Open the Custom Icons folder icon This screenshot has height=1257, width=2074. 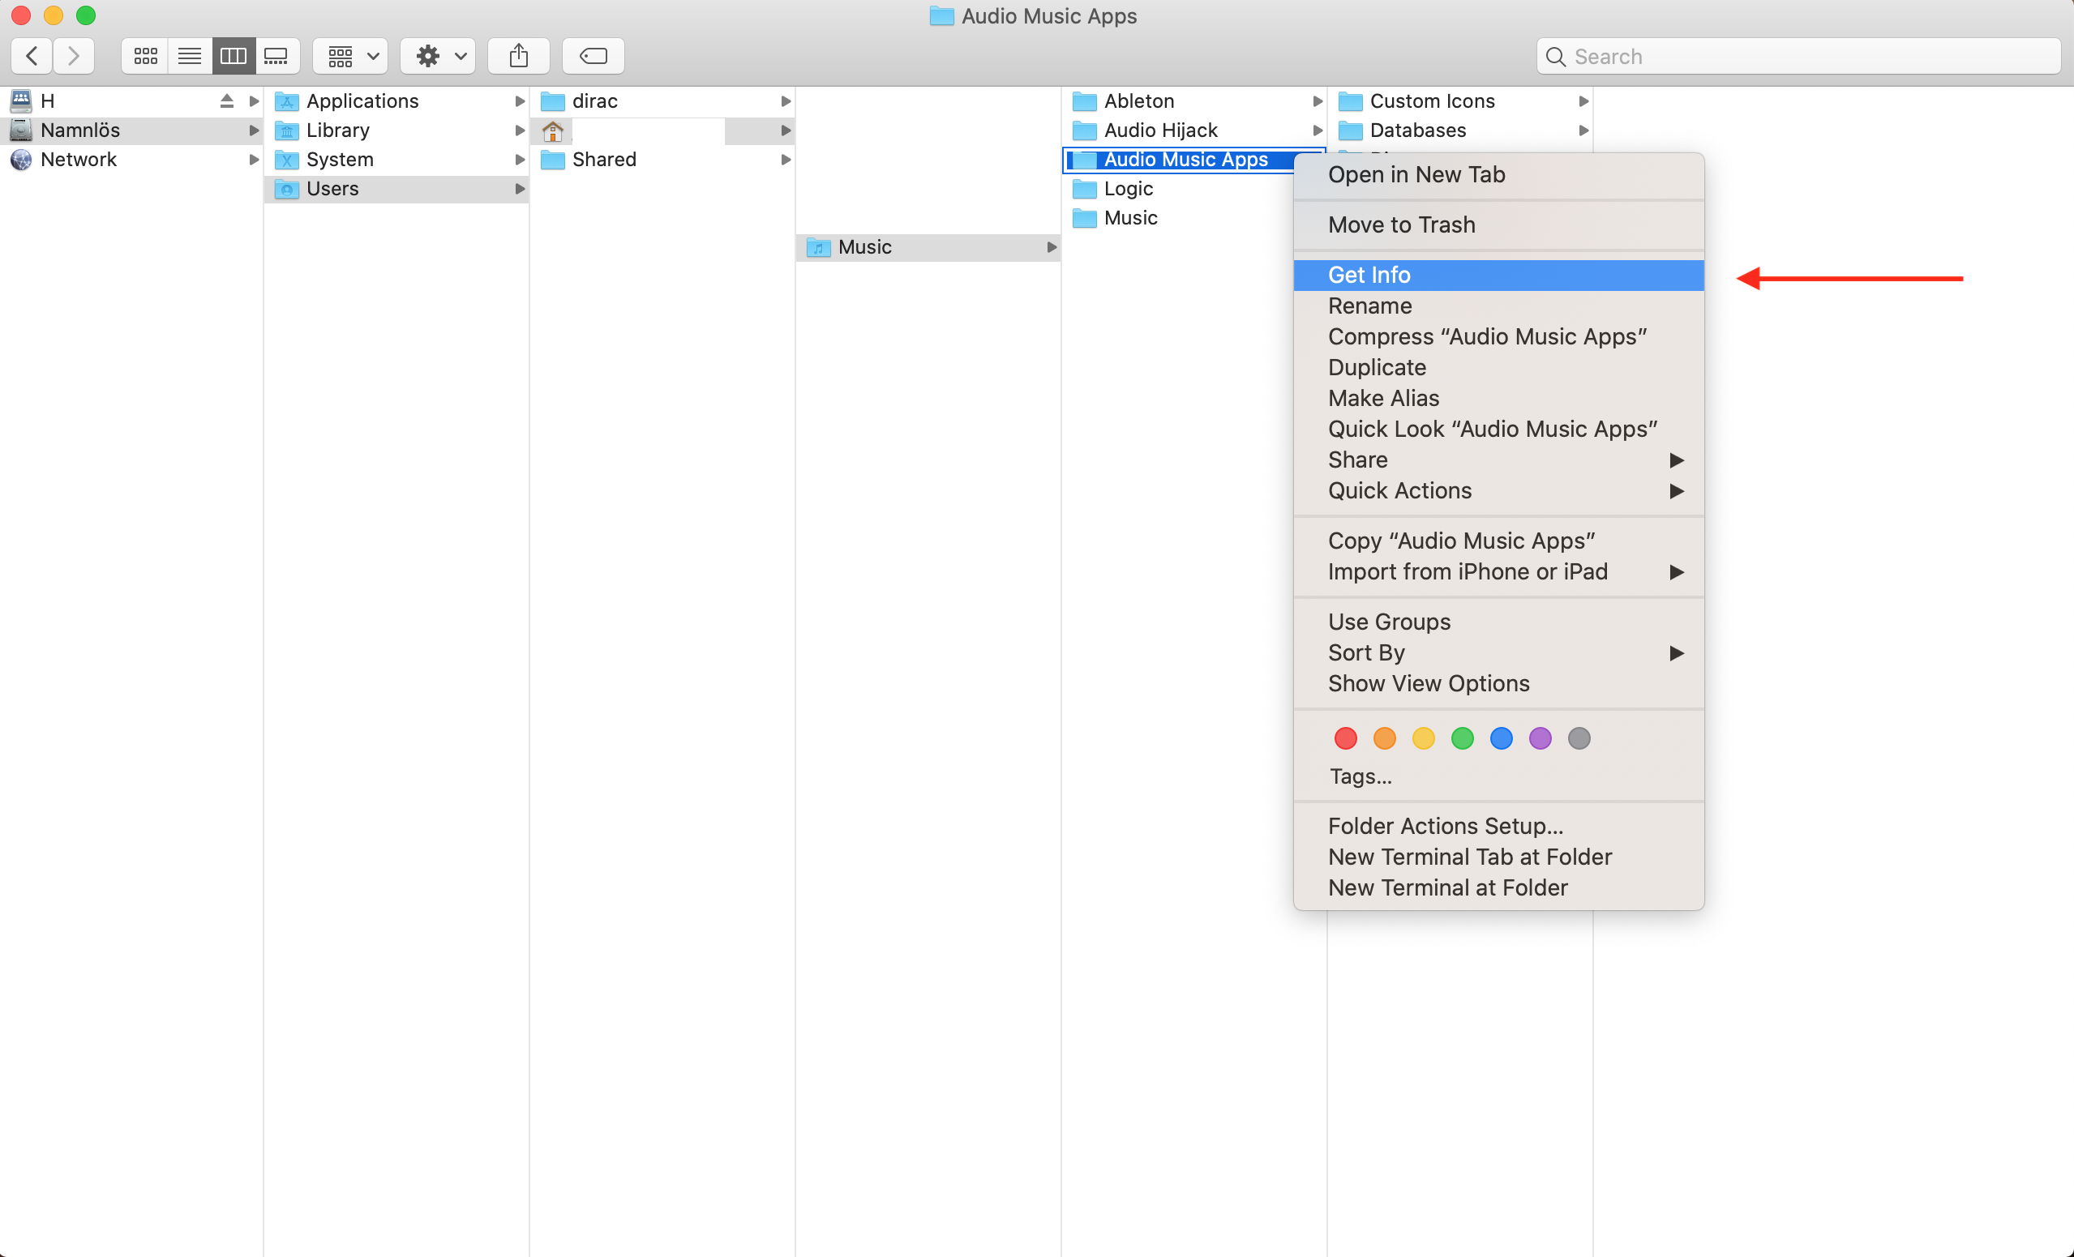(x=1351, y=102)
